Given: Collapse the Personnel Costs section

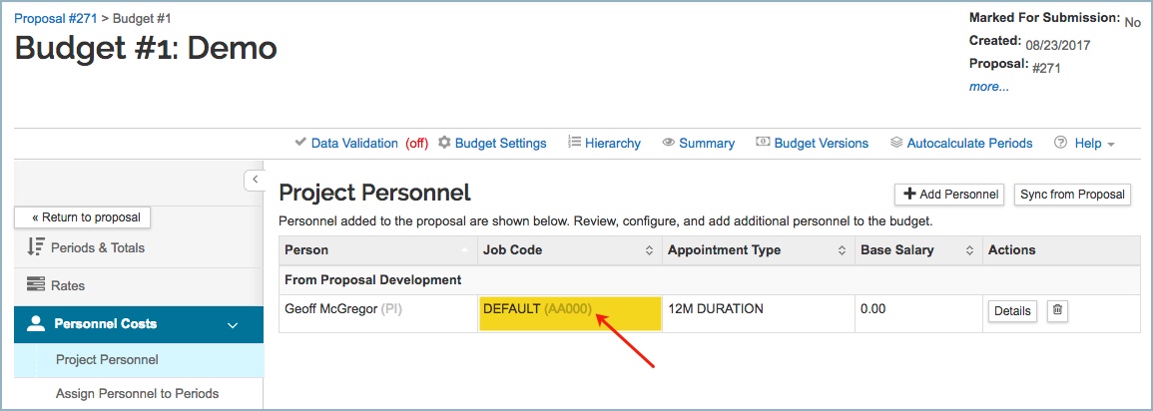Looking at the screenshot, I should point(233,324).
